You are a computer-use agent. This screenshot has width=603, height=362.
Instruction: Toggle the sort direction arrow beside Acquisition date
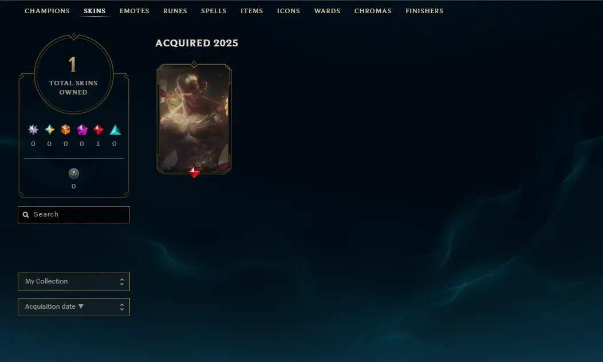pos(81,306)
